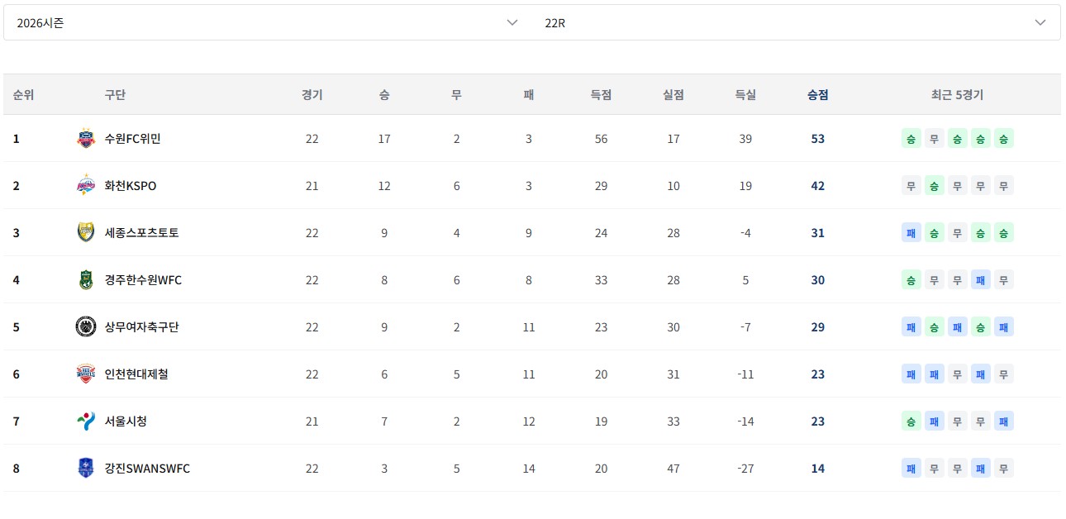Expand the 22R round selector
The height and width of the screenshot is (519, 1066).
[796, 22]
